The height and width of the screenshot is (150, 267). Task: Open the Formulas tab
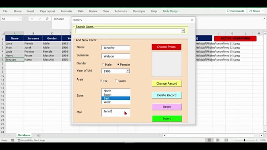66,11
